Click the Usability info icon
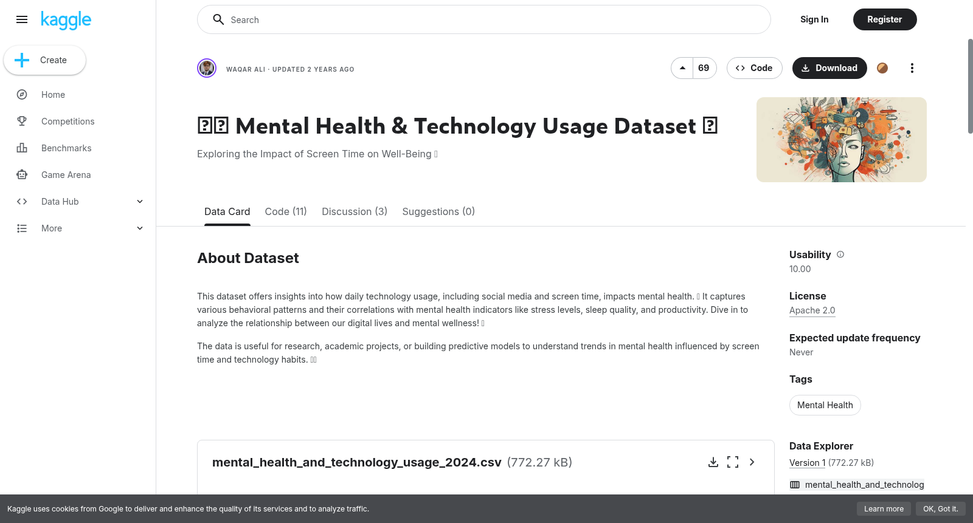This screenshot has width=973, height=523. point(840,255)
